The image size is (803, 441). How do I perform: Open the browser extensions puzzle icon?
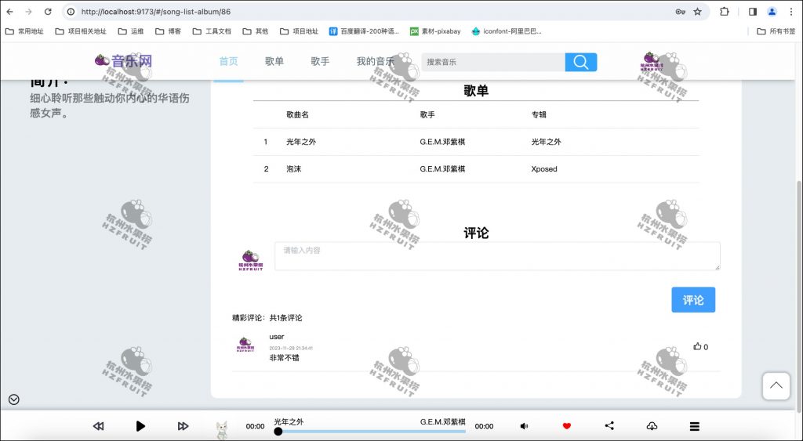pyautogui.click(x=724, y=11)
